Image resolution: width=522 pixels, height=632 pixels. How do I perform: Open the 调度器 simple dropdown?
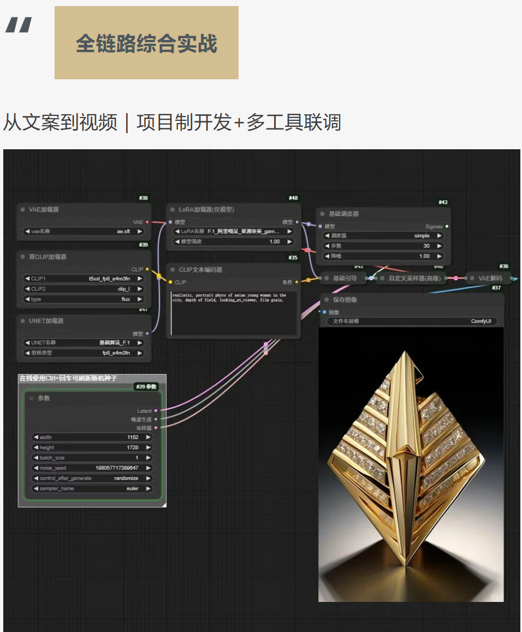(x=382, y=236)
